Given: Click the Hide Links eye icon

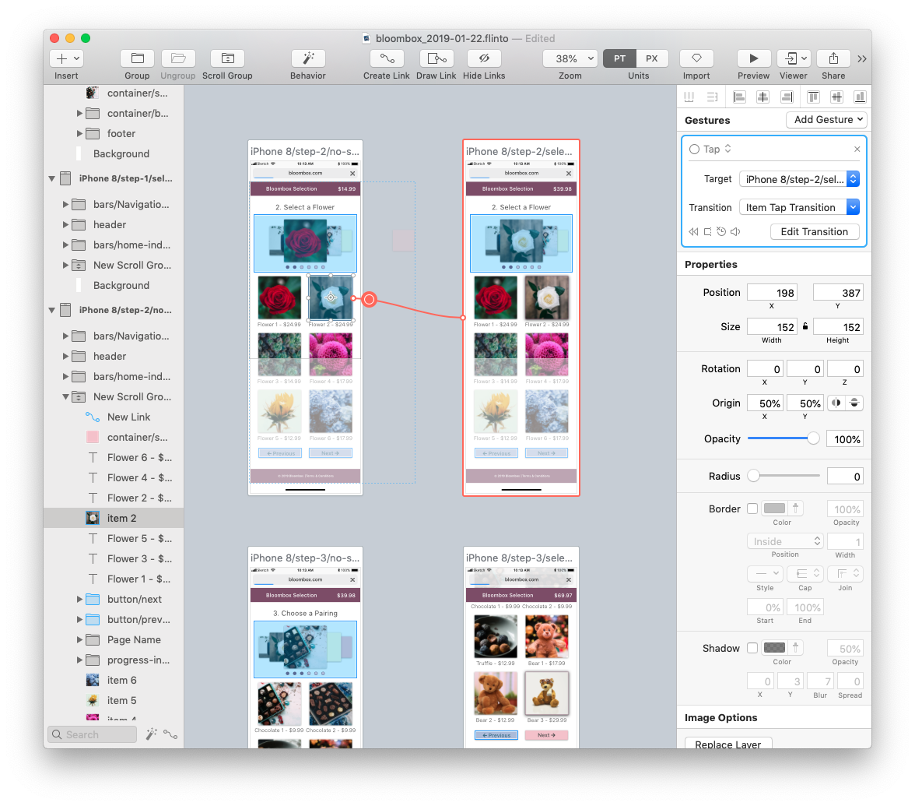Looking at the screenshot, I should click(x=484, y=58).
